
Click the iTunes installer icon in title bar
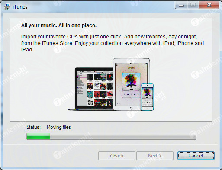point(7,7)
